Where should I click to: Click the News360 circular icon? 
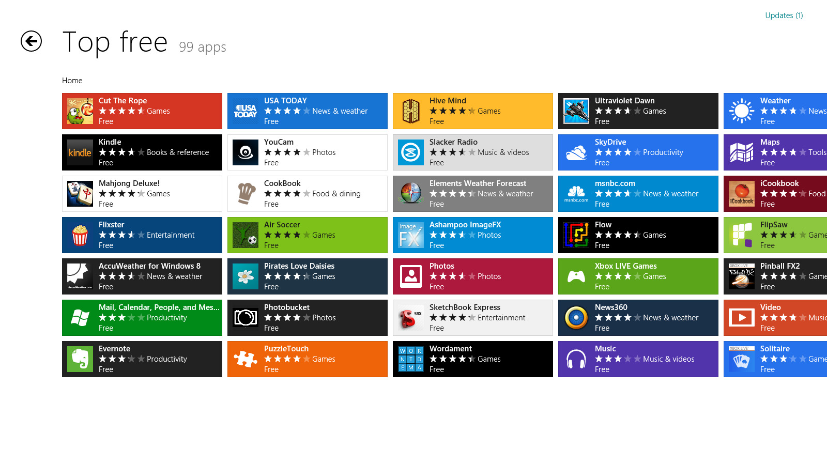576,318
